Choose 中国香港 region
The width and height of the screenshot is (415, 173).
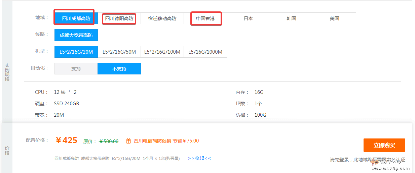205,18
